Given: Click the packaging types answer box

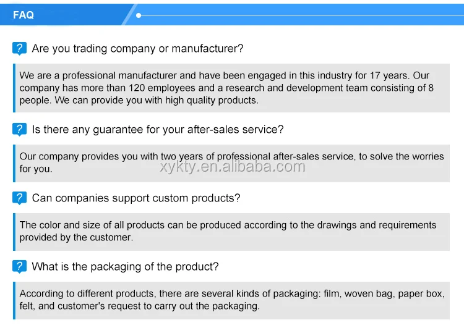Looking at the screenshot, I should click(232, 300).
